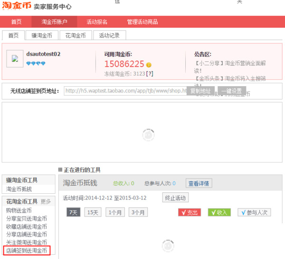Click the 淘金币抵钱 tool heading
The height and width of the screenshot is (259, 285).
pyautogui.click(x=80, y=183)
